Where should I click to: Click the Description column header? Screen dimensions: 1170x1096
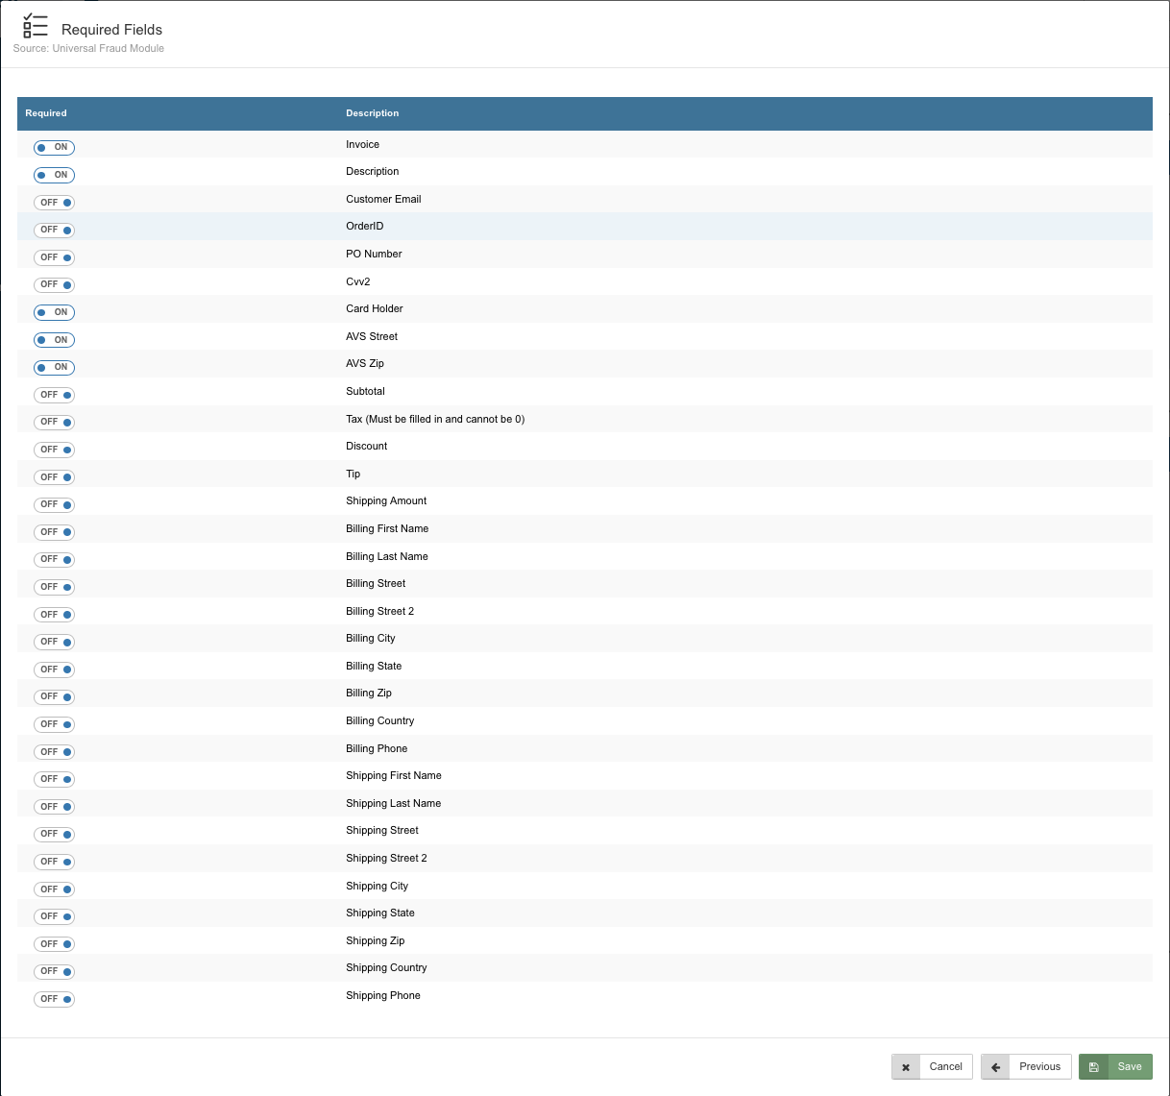click(x=372, y=113)
